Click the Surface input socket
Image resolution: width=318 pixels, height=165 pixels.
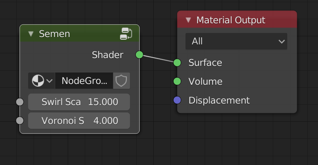[x=177, y=63]
